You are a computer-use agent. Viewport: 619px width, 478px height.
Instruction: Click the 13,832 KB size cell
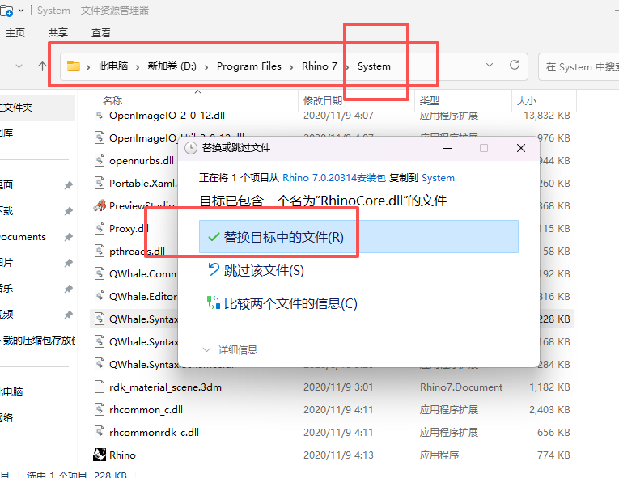point(547,116)
